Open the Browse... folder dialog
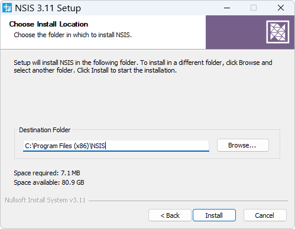This screenshot has height=229, width=295. [x=243, y=145]
